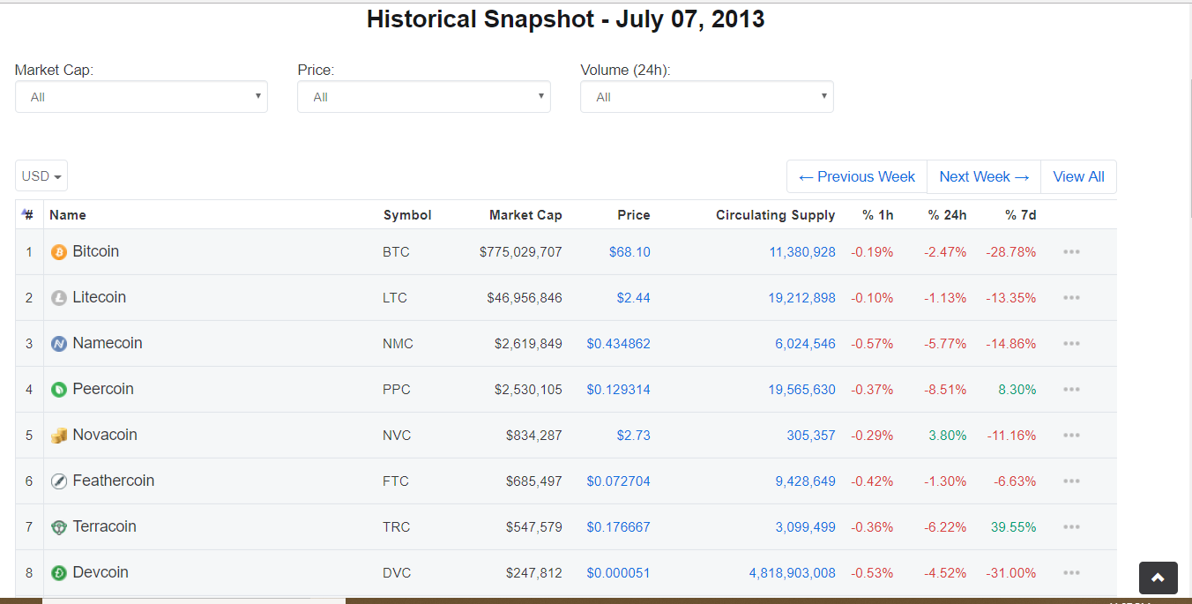This screenshot has width=1192, height=604.
Task: Open the more options menu for Peercoin
Action: pos(1071,389)
